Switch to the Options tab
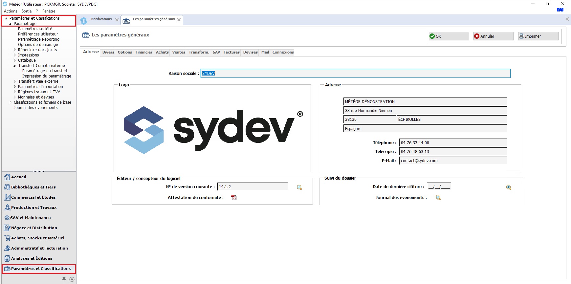 (125, 52)
